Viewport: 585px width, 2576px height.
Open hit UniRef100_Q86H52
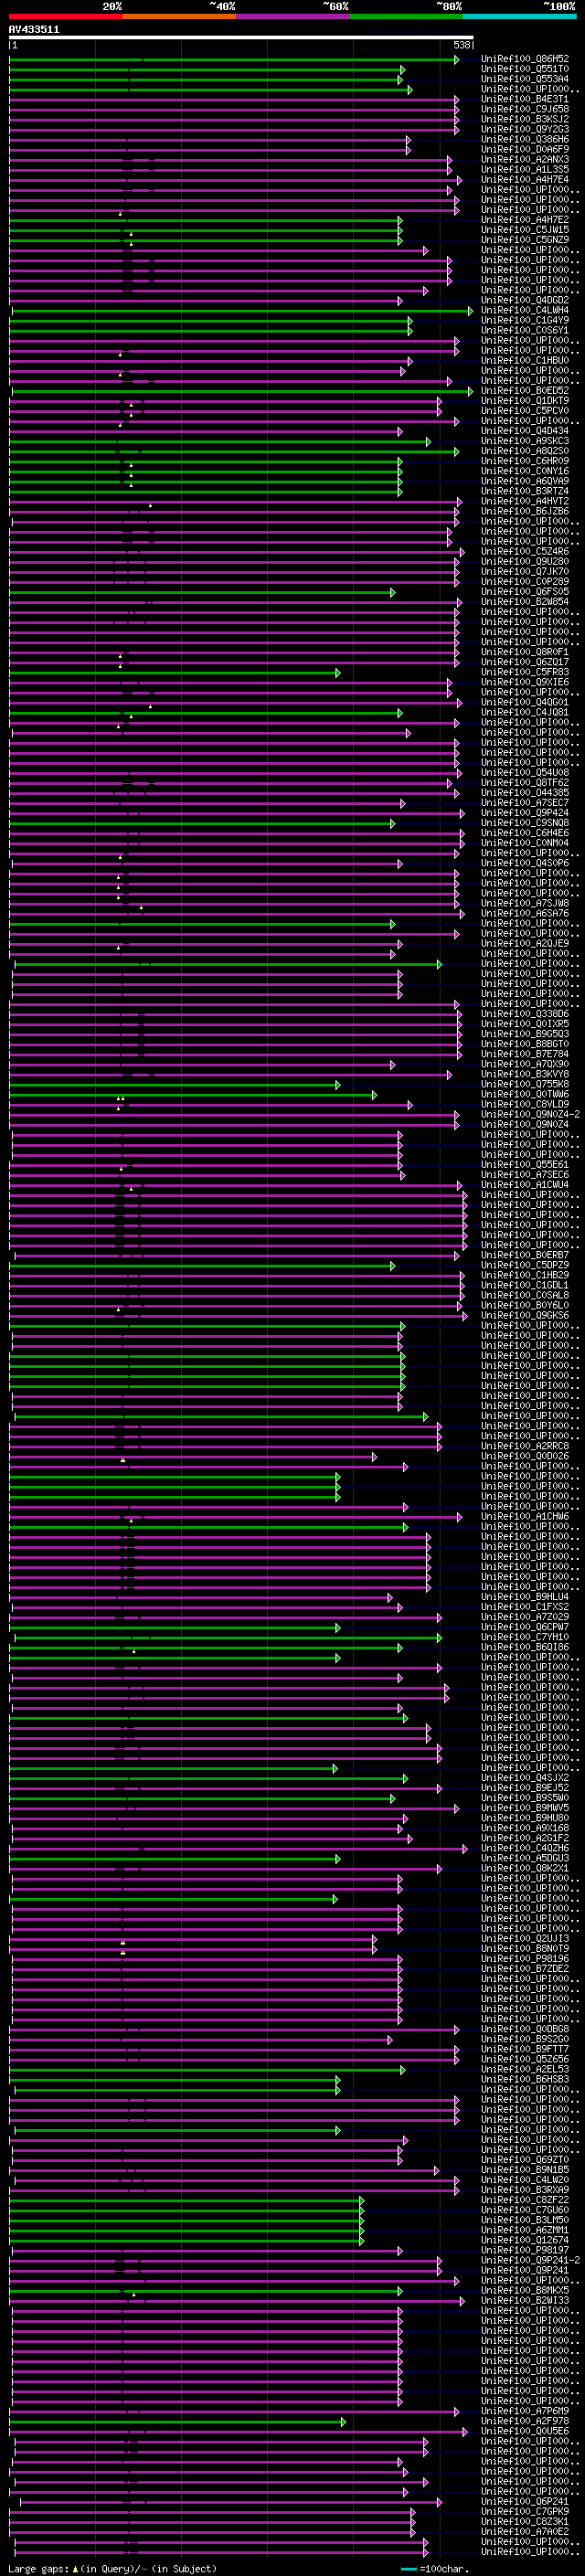pyautogui.click(x=525, y=59)
